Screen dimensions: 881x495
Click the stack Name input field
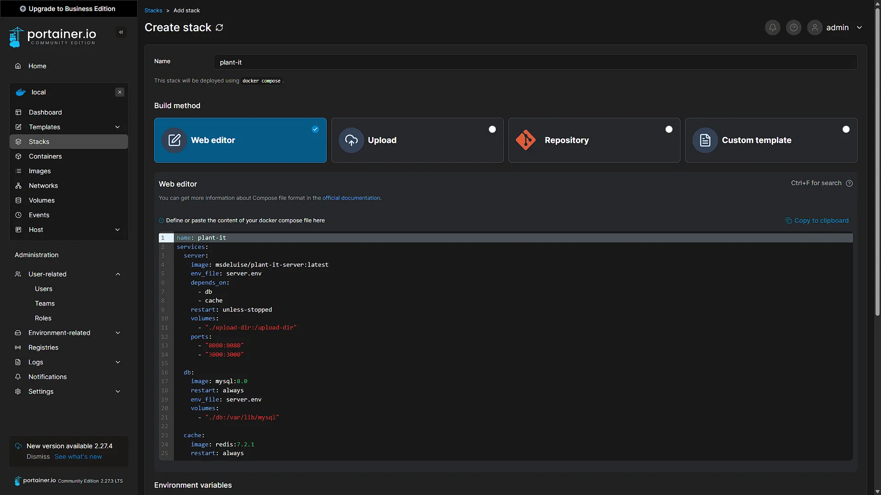click(x=535, y=62)
